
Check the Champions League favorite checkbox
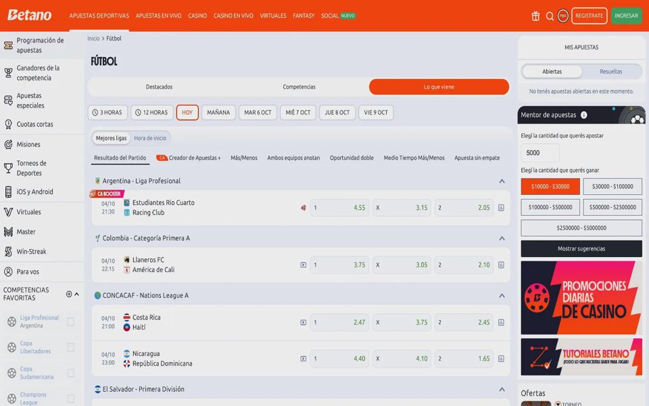pyautogui.click(x=71, y=399)
